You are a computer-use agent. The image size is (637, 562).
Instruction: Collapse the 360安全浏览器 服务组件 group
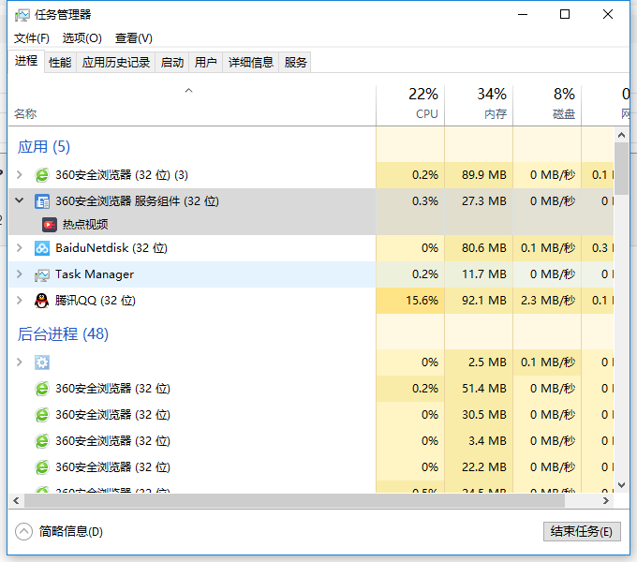[20, 200]
